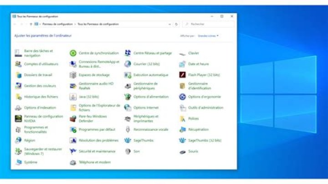
Task: Click the forward navigation arrow
Action: click(x=21, y=24)
